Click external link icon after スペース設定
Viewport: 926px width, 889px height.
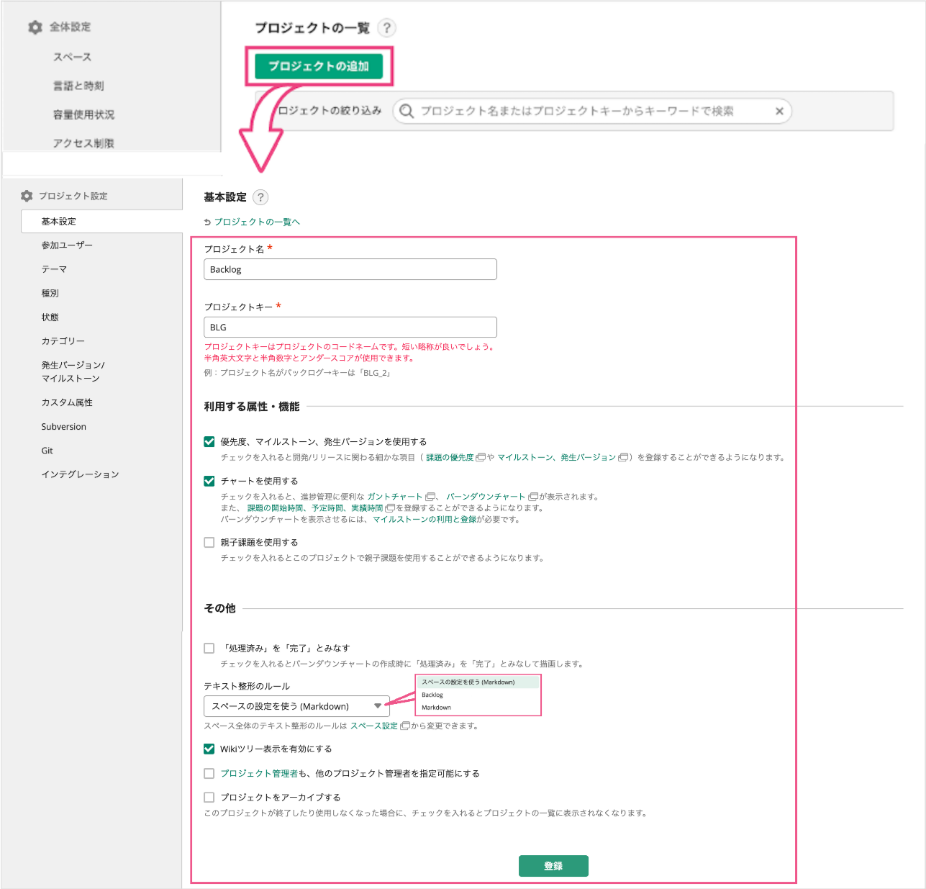(404, 726)
